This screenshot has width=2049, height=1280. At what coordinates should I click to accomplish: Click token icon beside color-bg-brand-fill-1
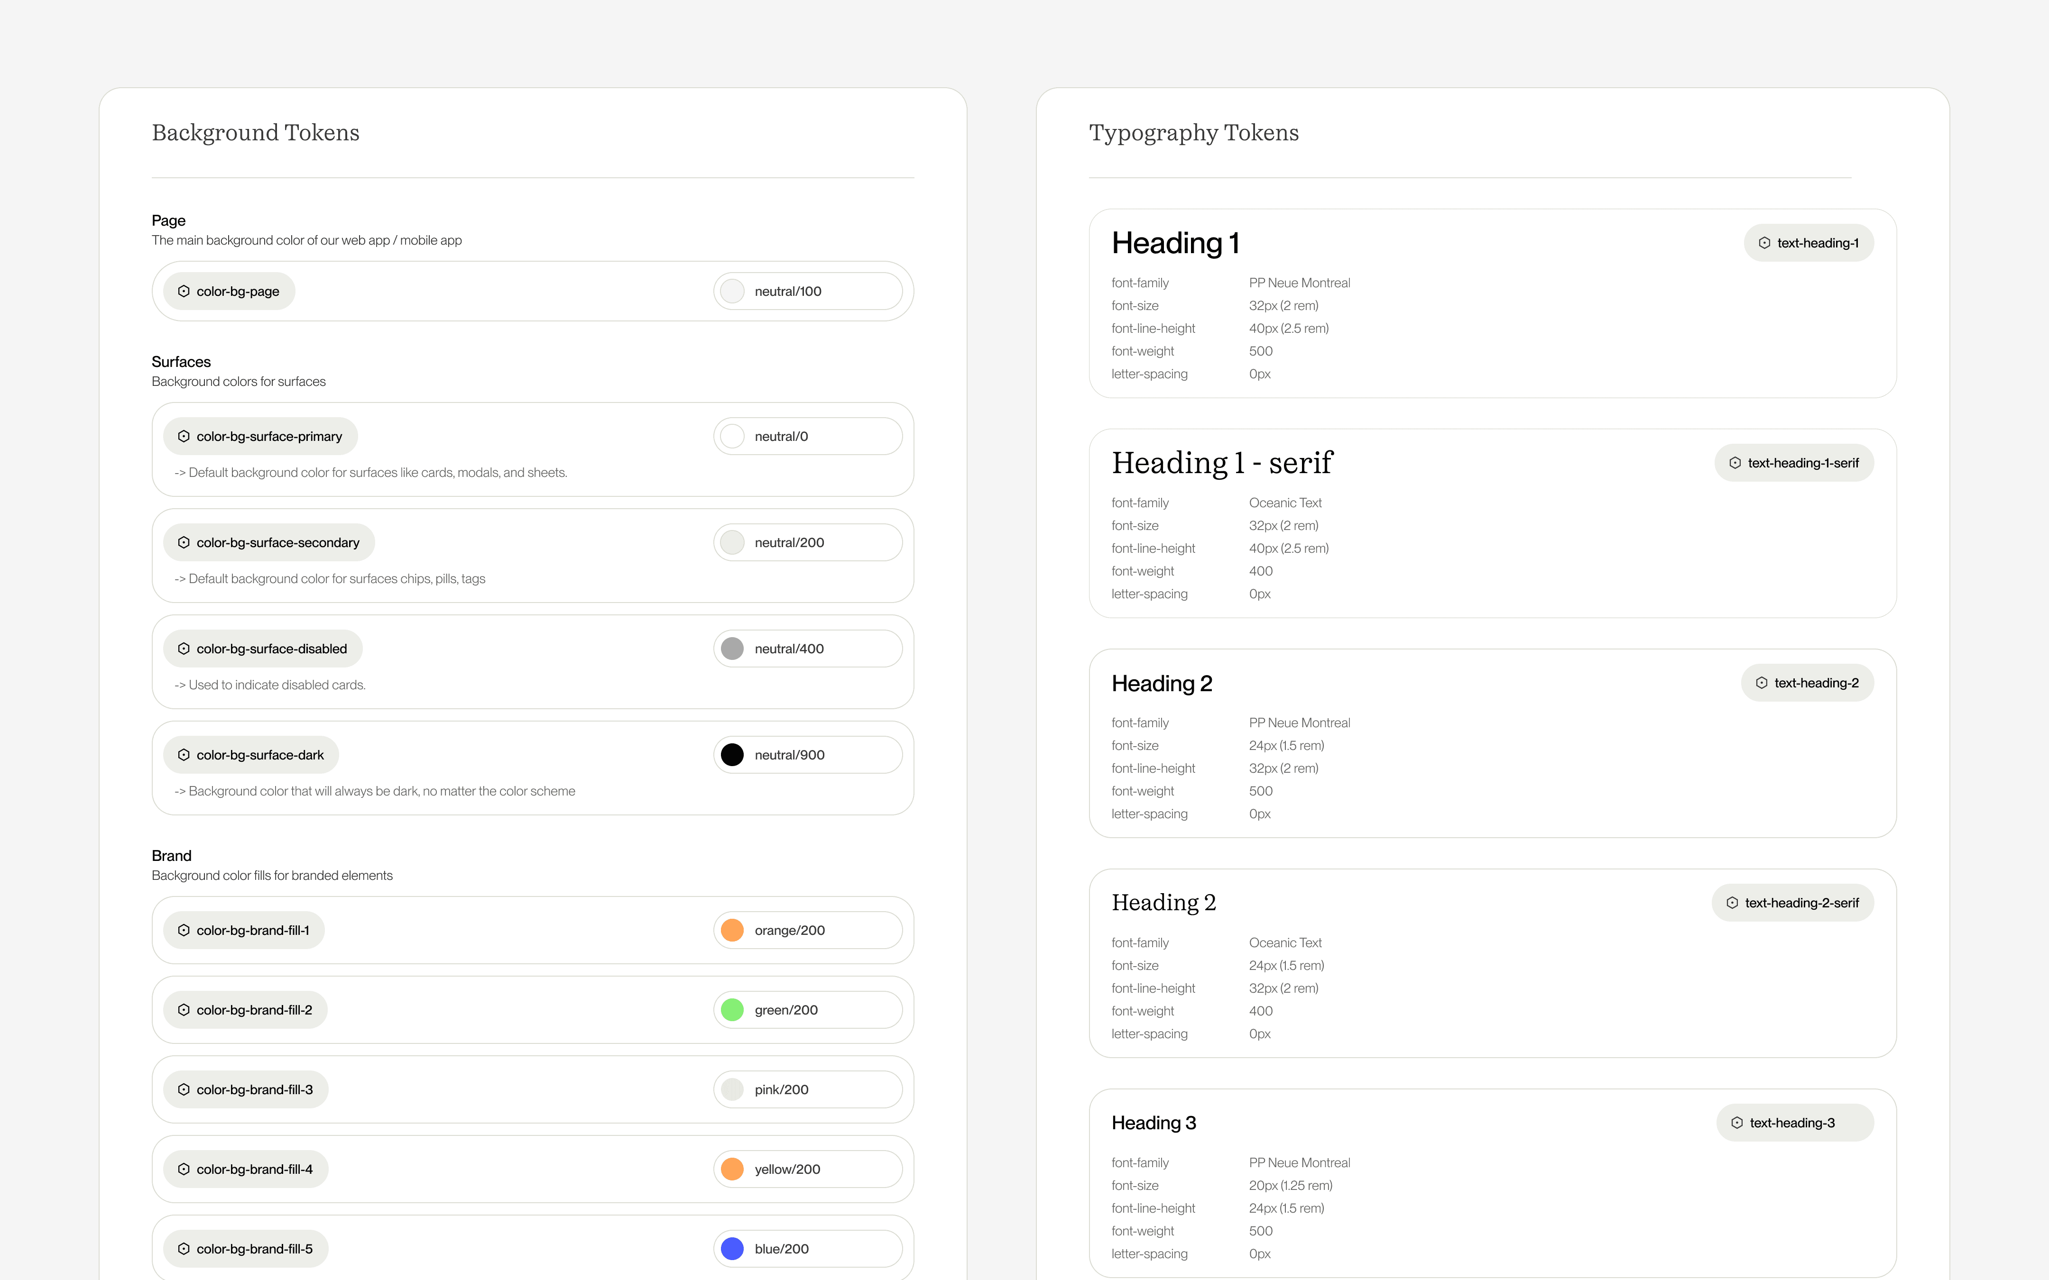[184, 930]
